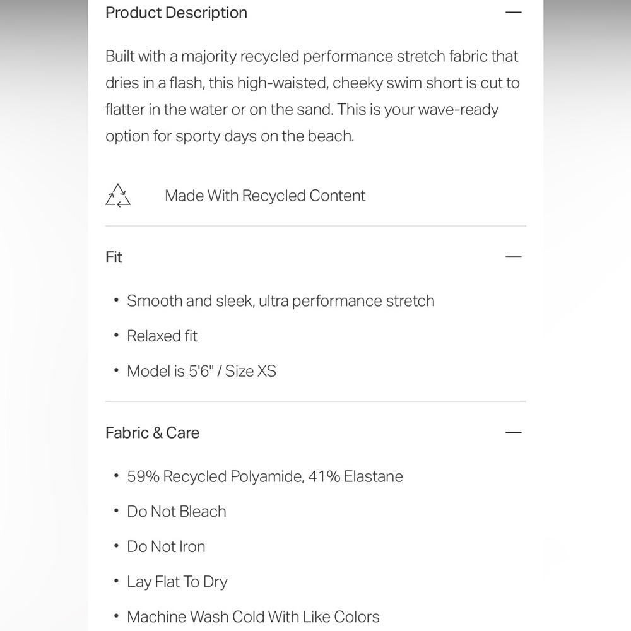The height and width of the screenshot is (631, 631).
Task: Click the product description paragraph text
Action: pos(312,96)
